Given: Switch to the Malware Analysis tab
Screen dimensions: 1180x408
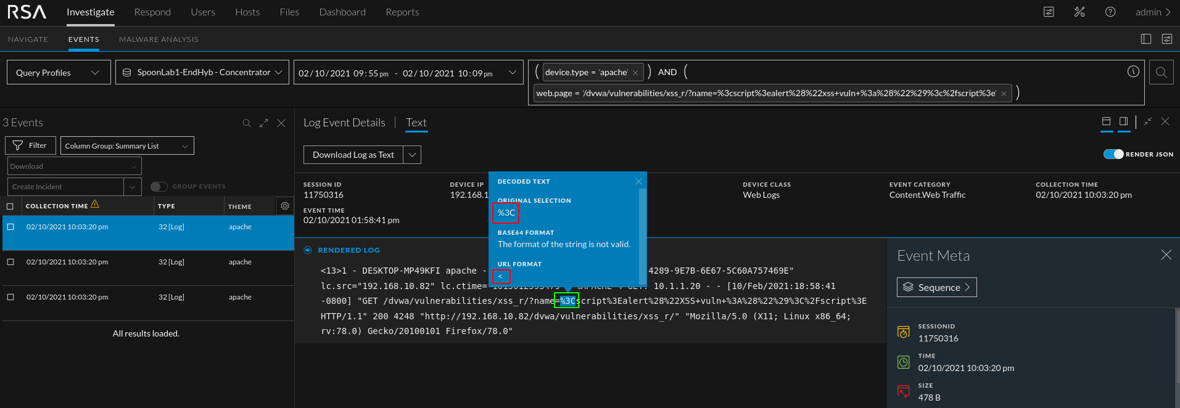Looking at the screenshot, I should coord(159,39).
